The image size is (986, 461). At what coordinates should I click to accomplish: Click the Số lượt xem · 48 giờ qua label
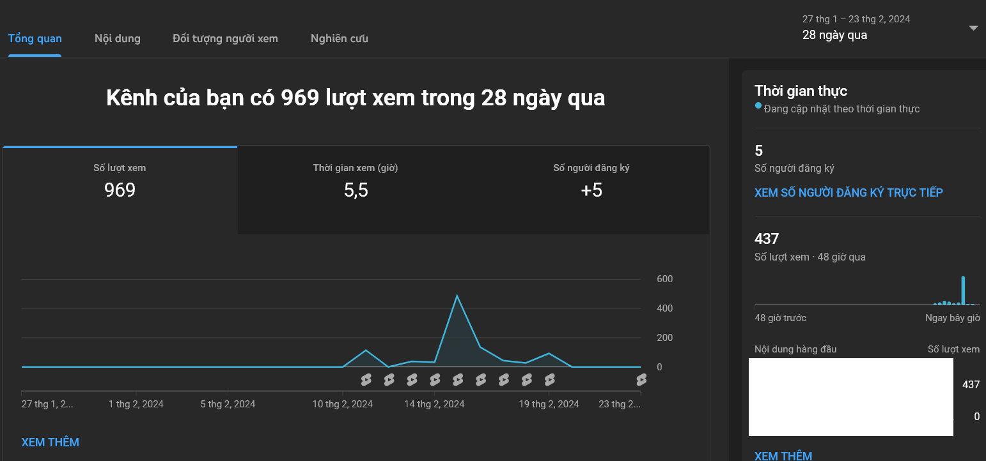(x=810, y=257)
